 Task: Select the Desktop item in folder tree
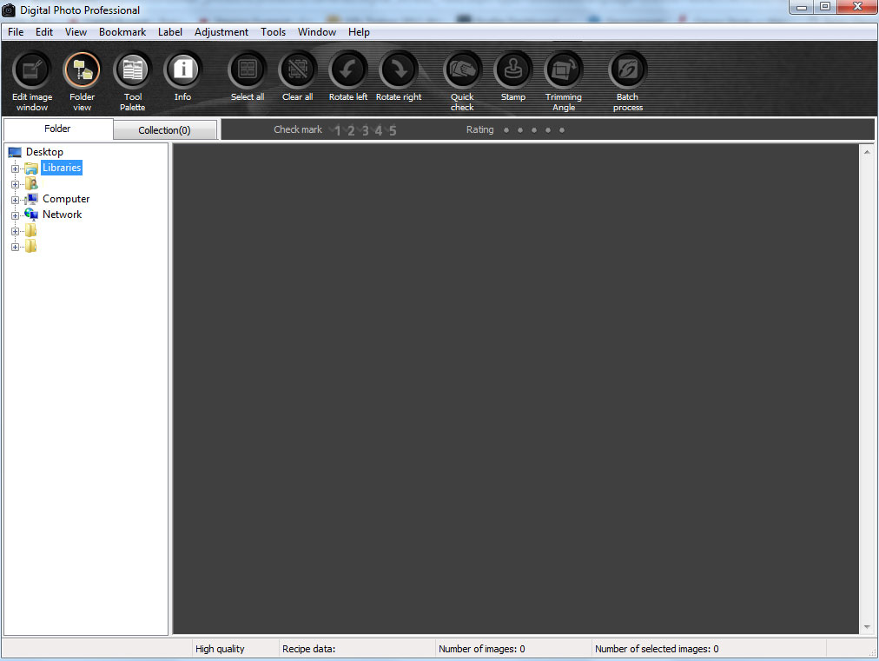click(x=43, y=152)
